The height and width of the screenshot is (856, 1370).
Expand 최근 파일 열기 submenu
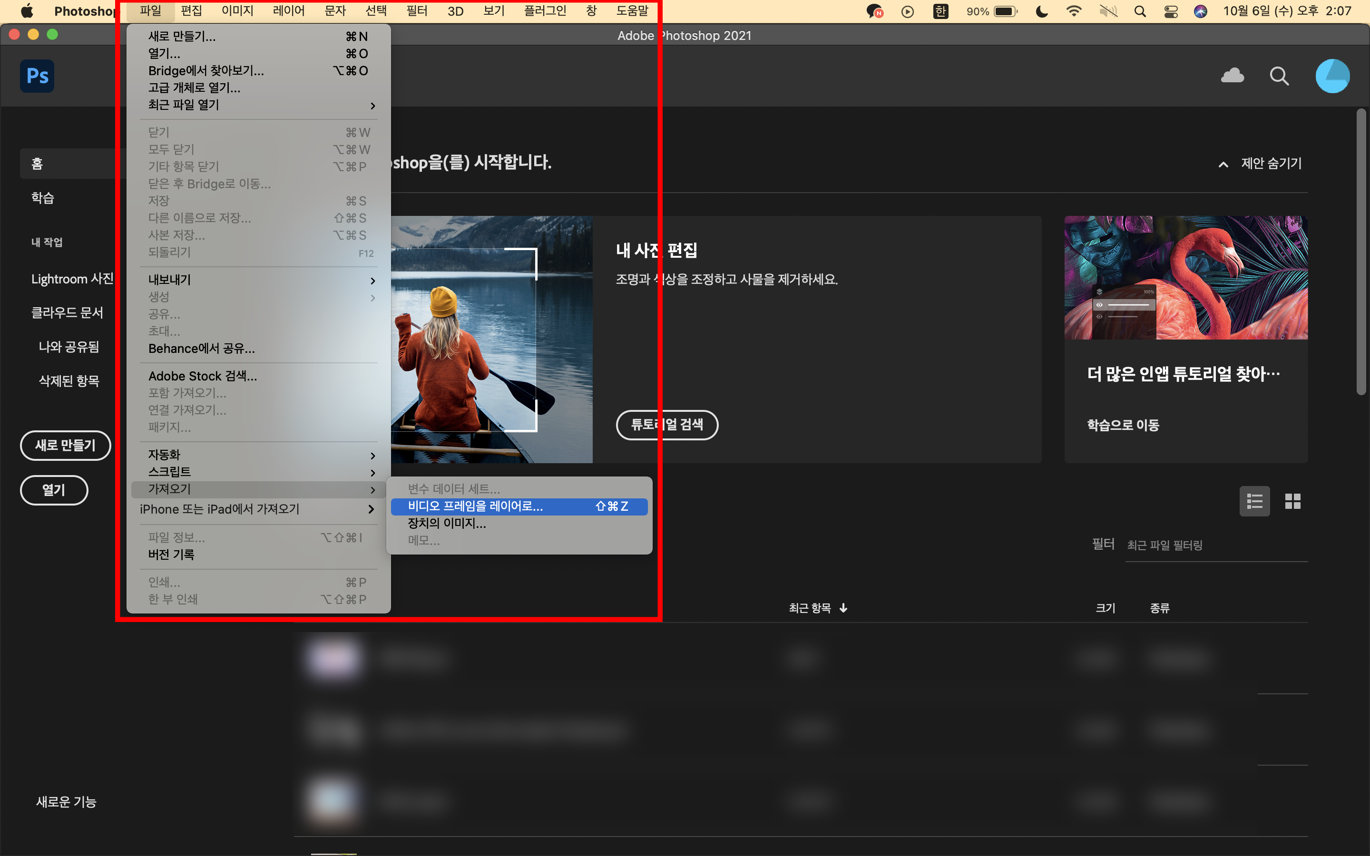coord(259,105)
